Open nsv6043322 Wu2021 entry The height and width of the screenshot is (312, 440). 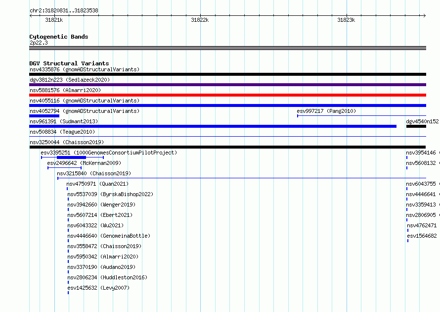(x=95, y=225)
